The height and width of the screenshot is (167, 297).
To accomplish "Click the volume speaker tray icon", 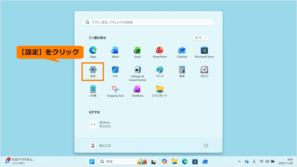I will coord(267,161).
